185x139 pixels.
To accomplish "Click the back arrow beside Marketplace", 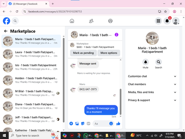I will [x=6, y=31].
